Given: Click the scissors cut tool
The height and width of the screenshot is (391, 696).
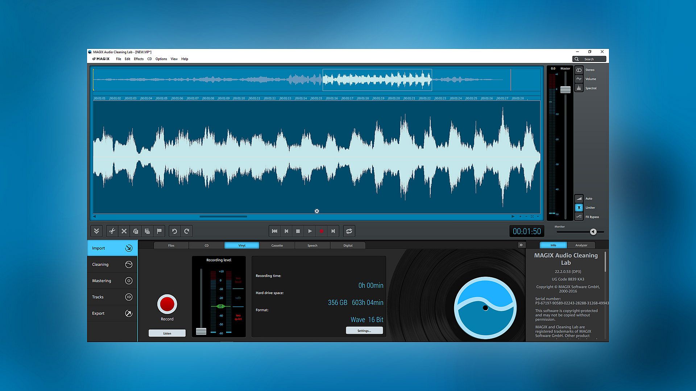Looking at the screenshot, I should [x=112, y=231].
